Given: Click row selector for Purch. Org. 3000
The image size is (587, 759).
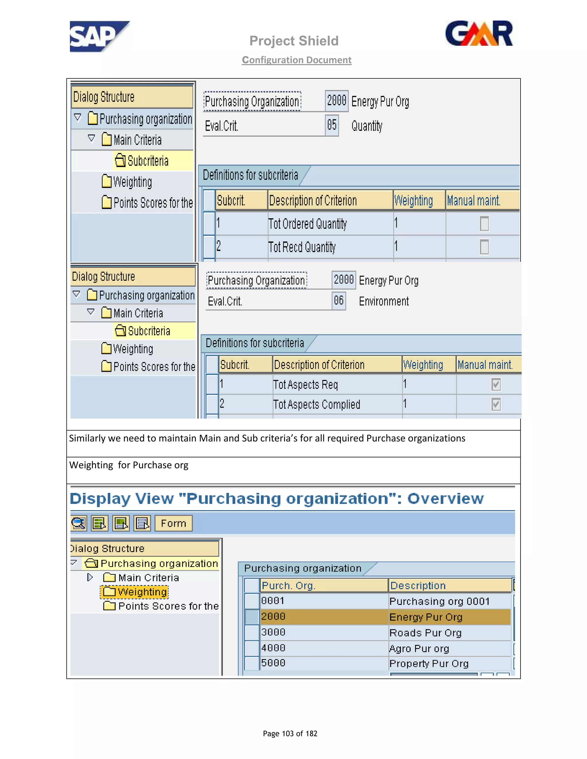Looking at the screenshot, I should [252, 632].
